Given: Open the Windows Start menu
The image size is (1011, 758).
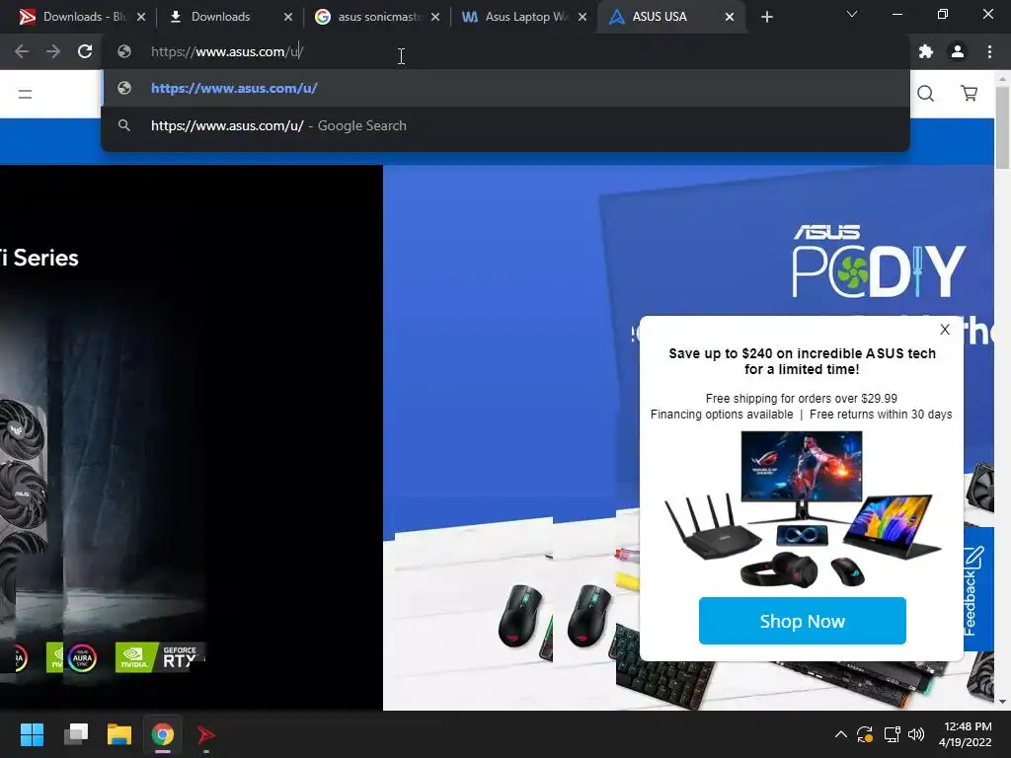Looking at the screenshot, I should point(32,734).
